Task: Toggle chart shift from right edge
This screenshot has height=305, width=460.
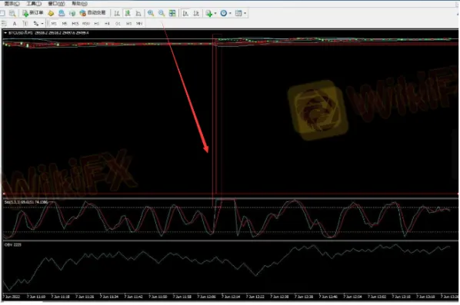Action: point(196,13)
